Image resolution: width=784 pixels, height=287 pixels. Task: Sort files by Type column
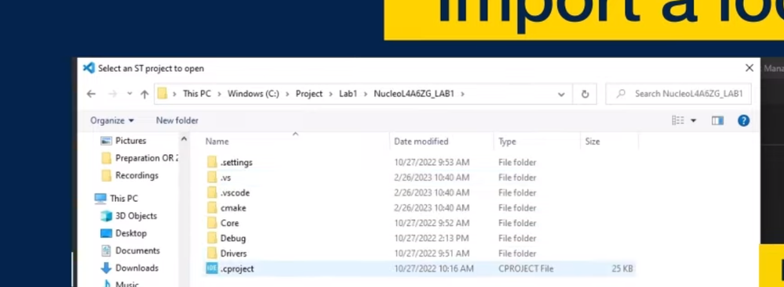507,141
